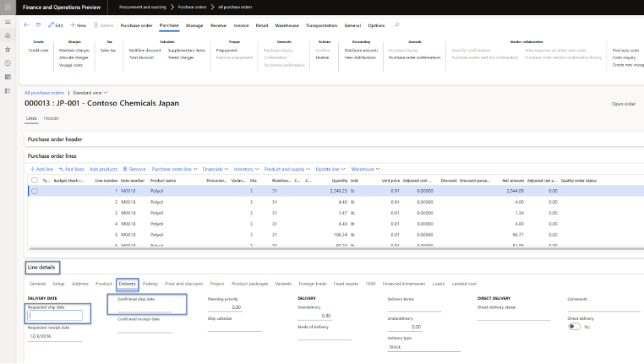644x364 pixels.
Task: Open the Picking tab in line details
Action: [150, 284]
